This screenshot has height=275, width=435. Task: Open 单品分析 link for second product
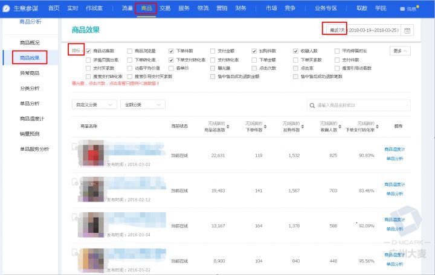tap(395, 194)
